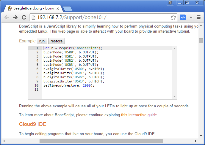Click line number 6 in editor gutter
Image resolution: width=205 pixels, height=145 pixels.
tap(37, 69)
